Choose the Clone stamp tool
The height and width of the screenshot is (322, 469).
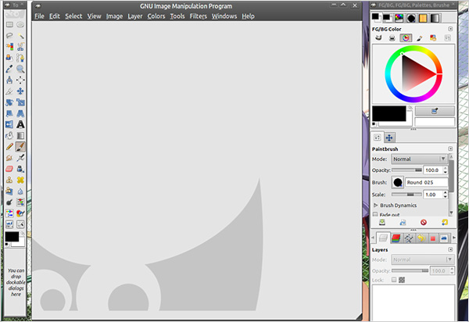9,180
